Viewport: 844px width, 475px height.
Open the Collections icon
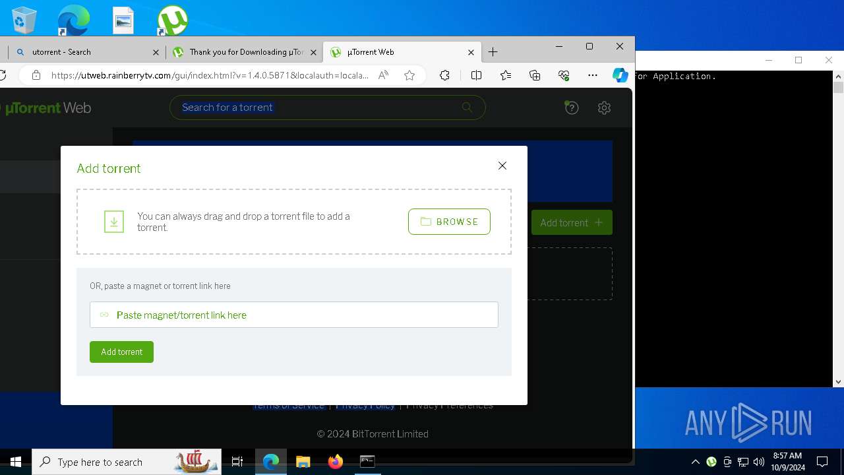(x=535, y=75)
